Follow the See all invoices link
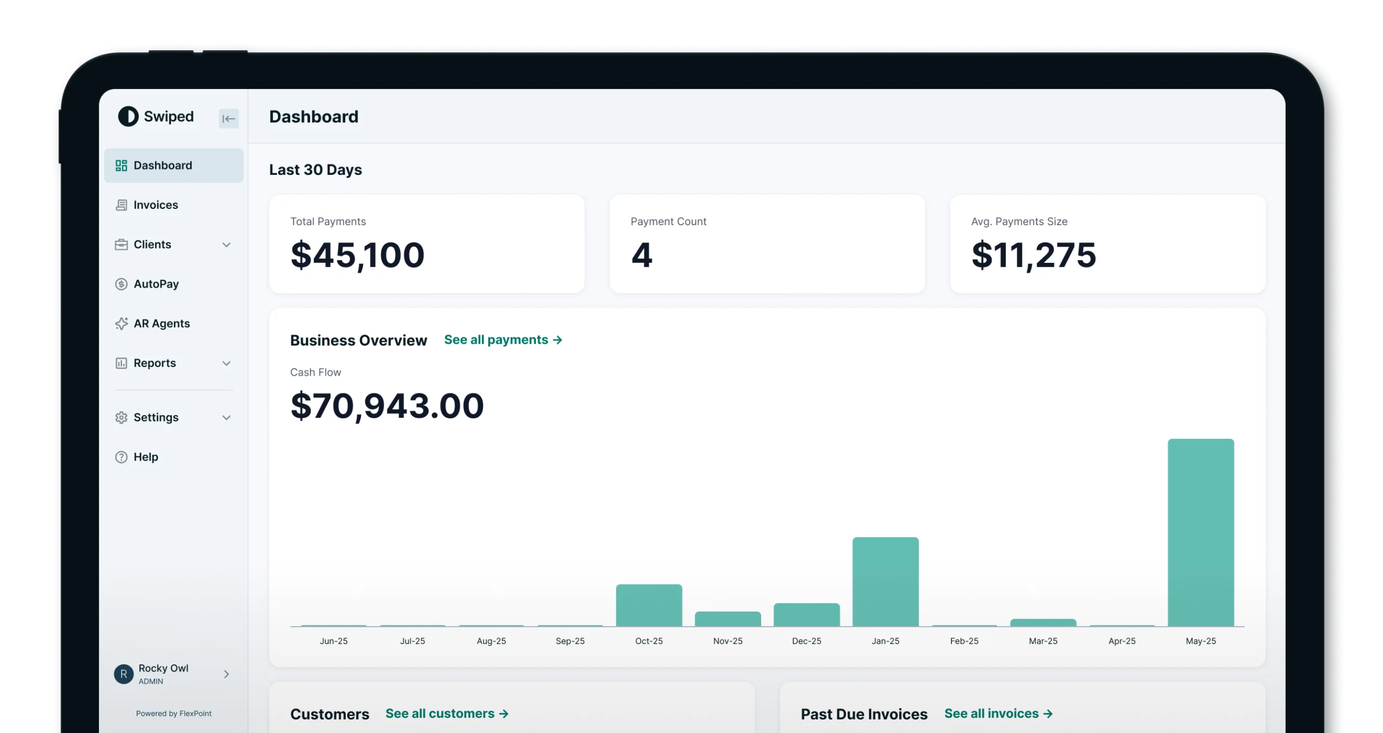This screenshot has height=733, width=1383. click(998, 714)
